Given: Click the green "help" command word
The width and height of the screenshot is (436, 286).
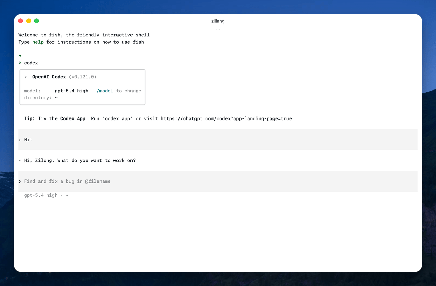Looking at the screenshot, I should (38, 42).
